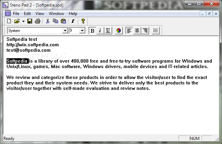Click the open folder icon

pyautogui.click(x=17, y=21)
